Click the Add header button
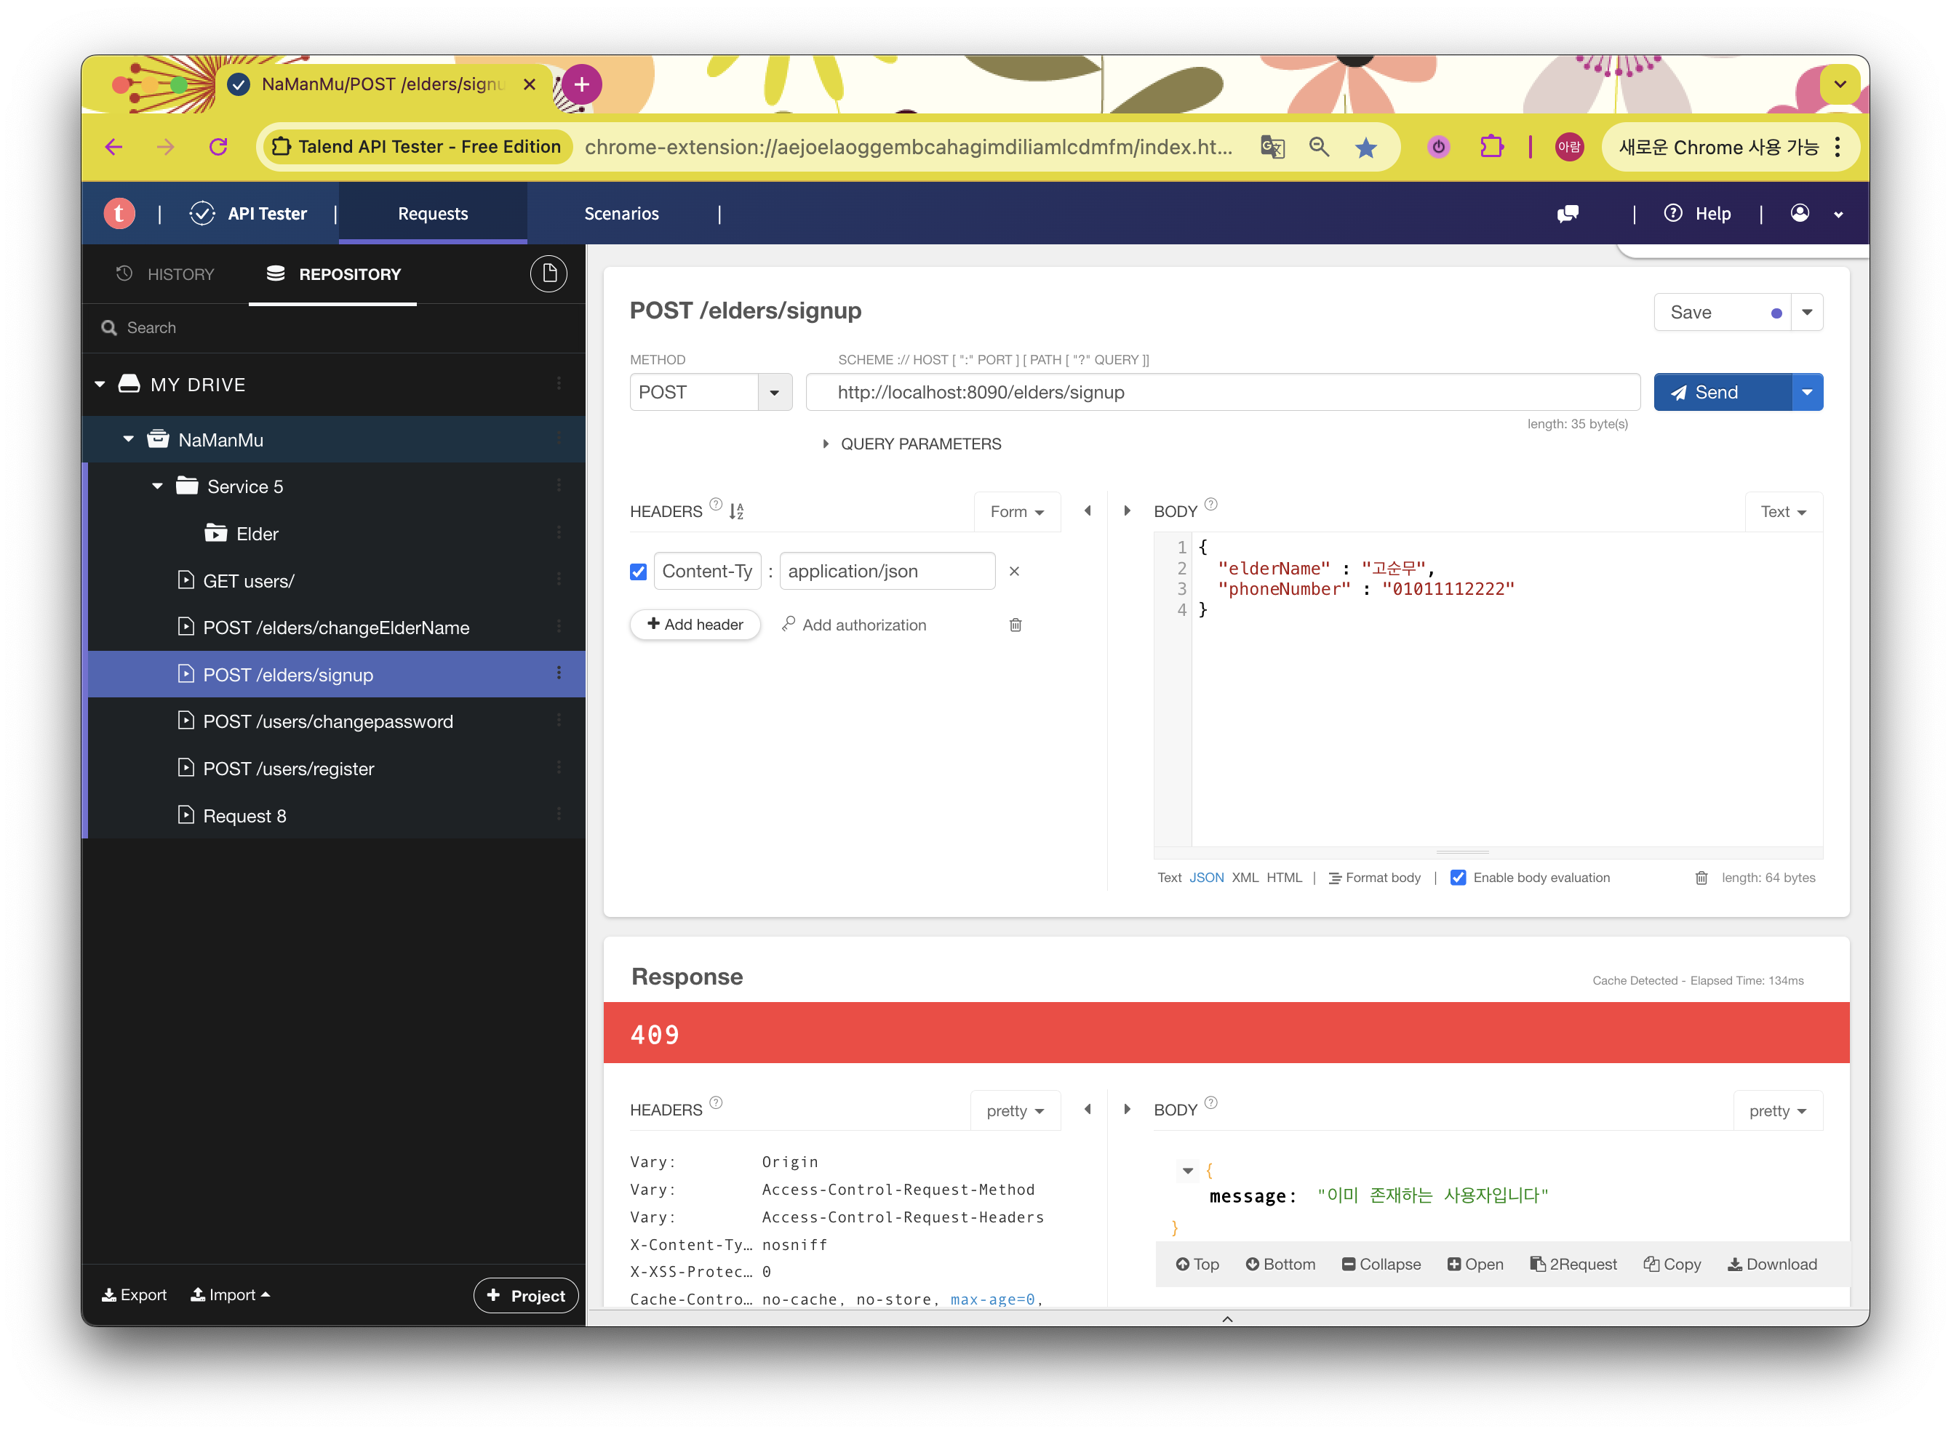Viewport: 1951px width, 1434px height. pyautogui.click(x=695, y=625)
